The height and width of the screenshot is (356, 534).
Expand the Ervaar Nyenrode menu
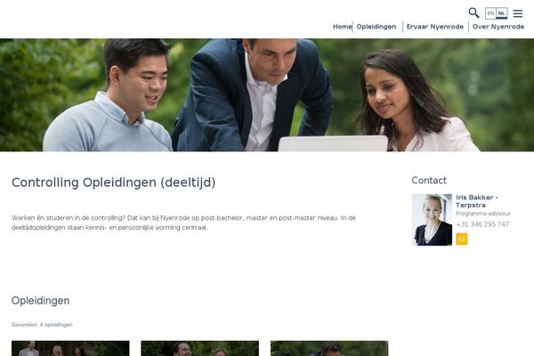coord(435,27)
